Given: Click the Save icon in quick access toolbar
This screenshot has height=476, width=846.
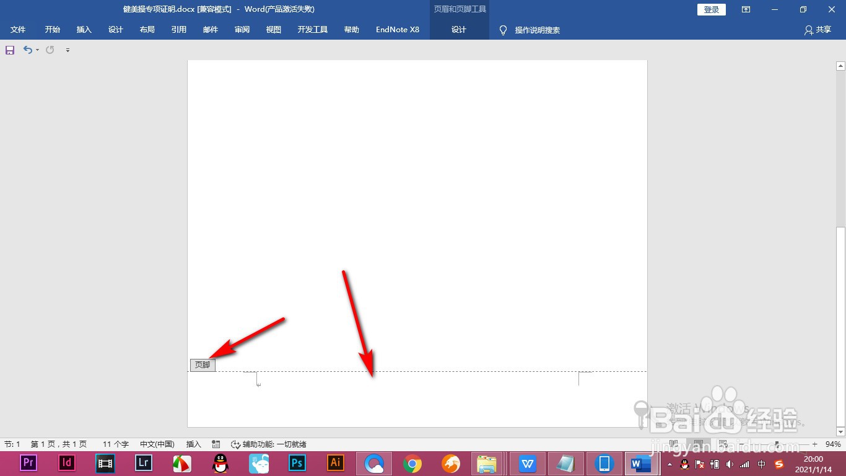Looking at the screenshot, I should click(10, 50).
